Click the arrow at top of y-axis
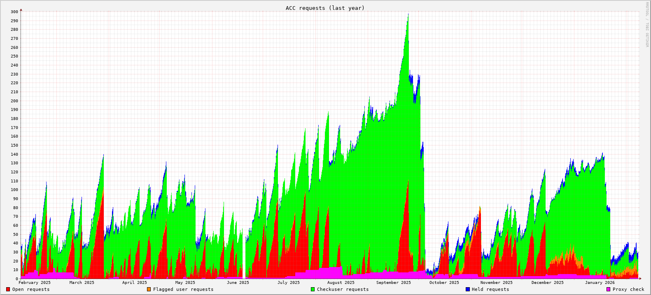The height and width of the screenshot is (295, 651). [21, 9]
